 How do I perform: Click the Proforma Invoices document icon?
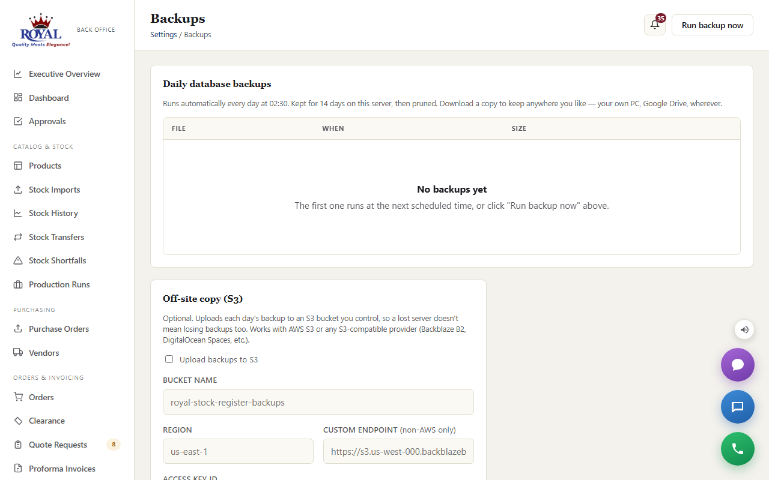click(x=18, y=469)
